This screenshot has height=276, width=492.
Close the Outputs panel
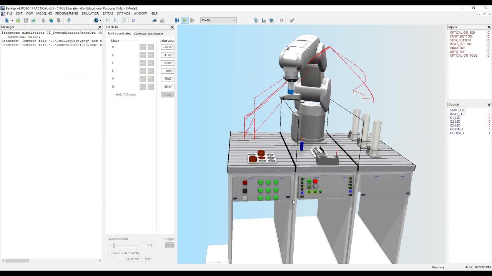489,105
